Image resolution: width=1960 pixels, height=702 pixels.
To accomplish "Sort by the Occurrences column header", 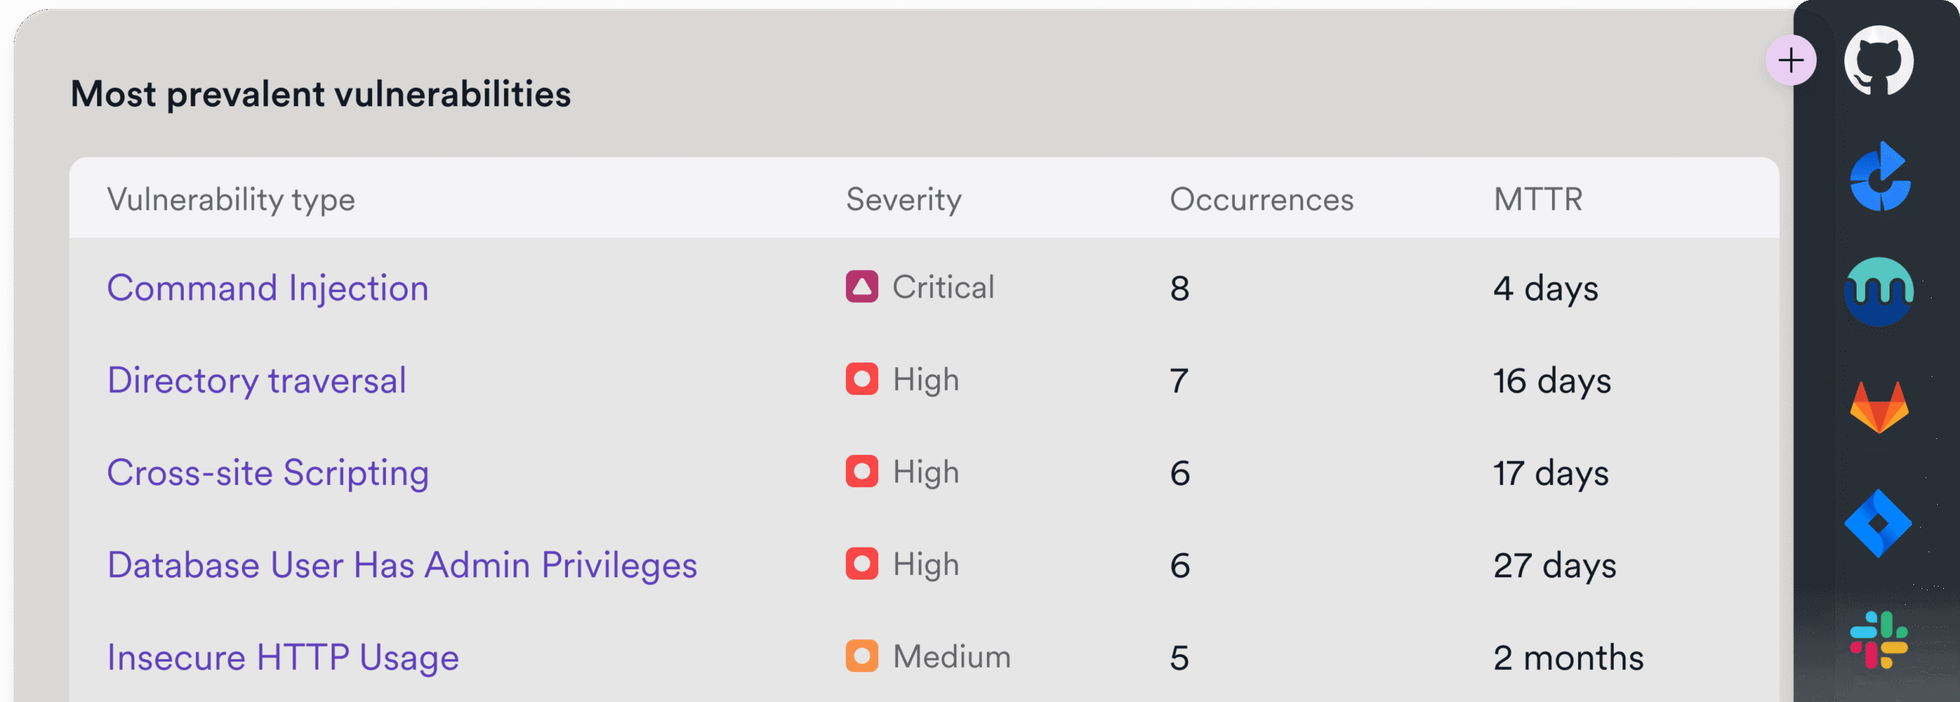I will click(1261, 200).
